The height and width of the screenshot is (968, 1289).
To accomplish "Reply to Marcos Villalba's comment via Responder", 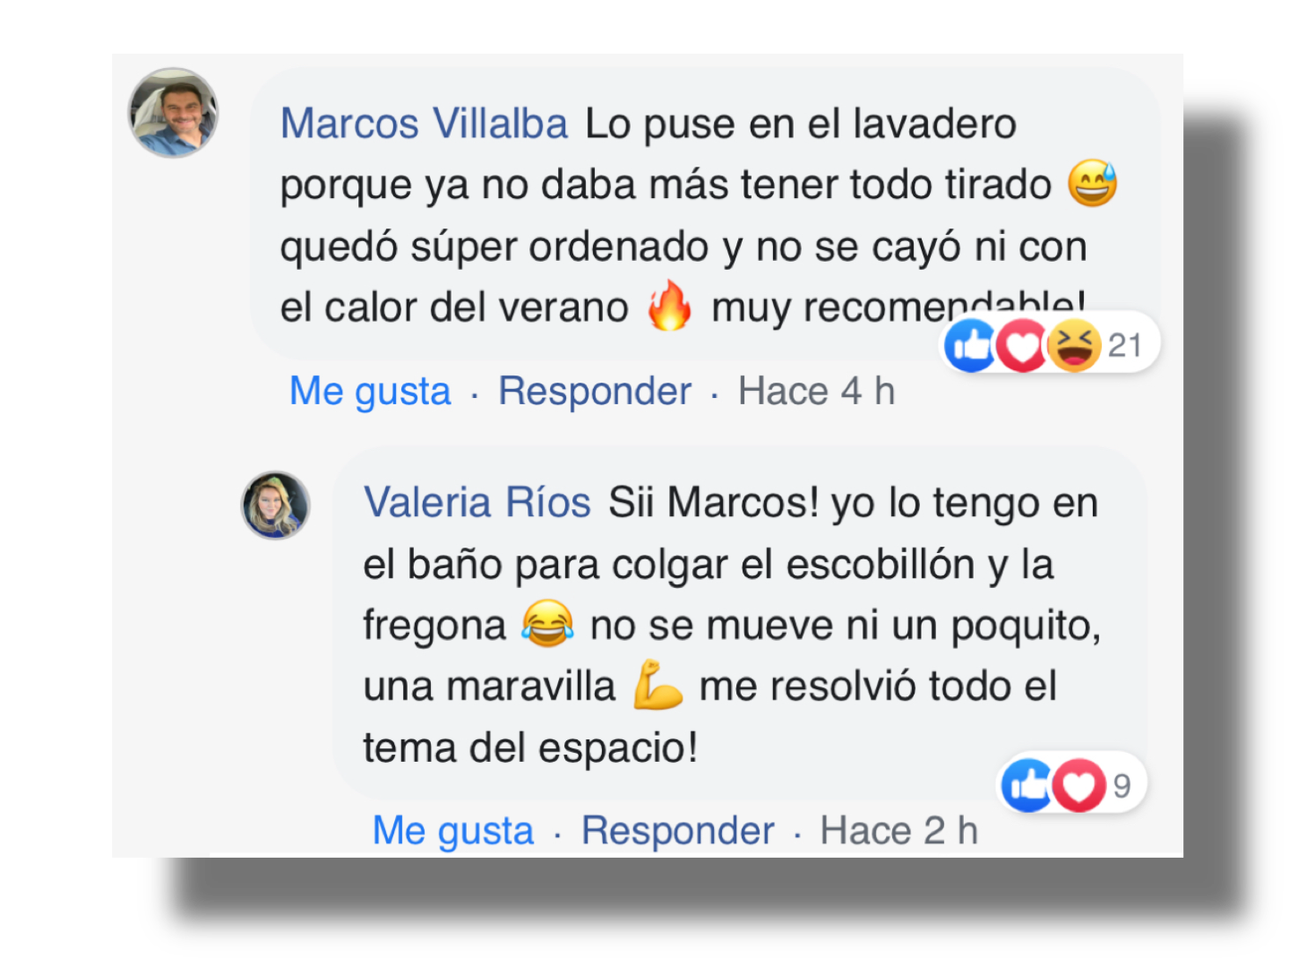I will pyautogui.click(x=595, y=392).
